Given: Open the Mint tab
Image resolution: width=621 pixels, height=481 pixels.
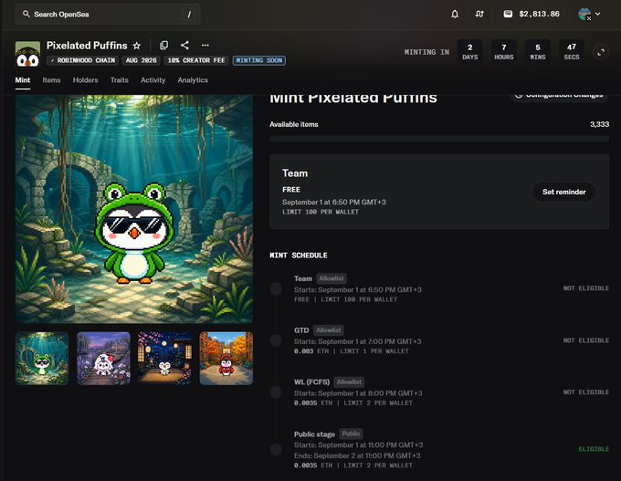Looking at the screenshot, I should point(23,80).
